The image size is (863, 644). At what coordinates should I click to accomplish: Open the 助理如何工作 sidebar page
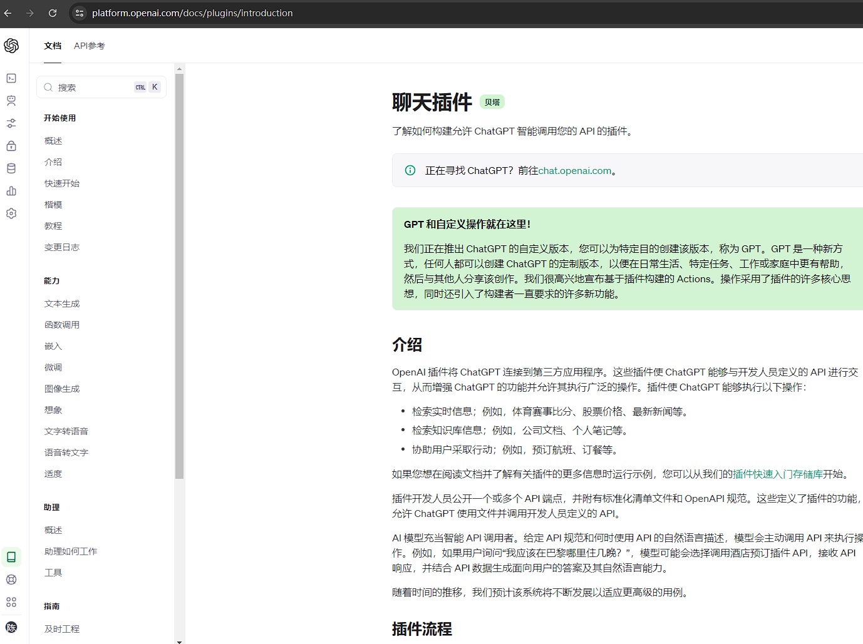(x=71, y=551)
